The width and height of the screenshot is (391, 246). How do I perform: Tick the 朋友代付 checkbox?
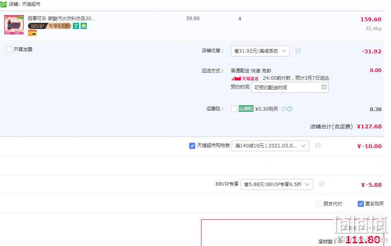click(319, 204)
